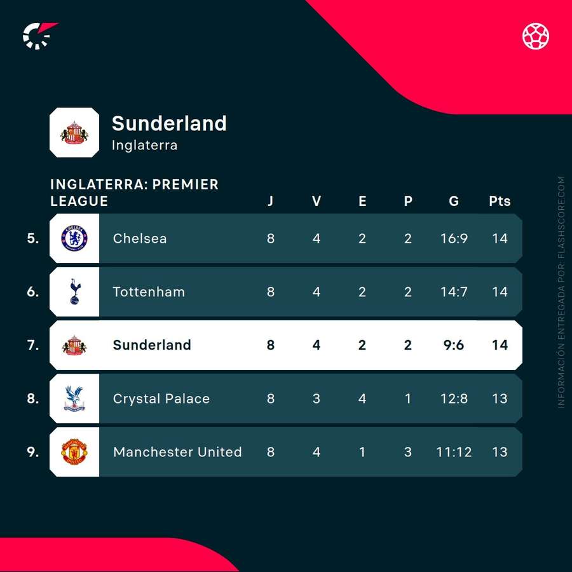Select the highlighted Sunderland team name
The width and height of the screenshot is (572, 572).
coord(152,345)
